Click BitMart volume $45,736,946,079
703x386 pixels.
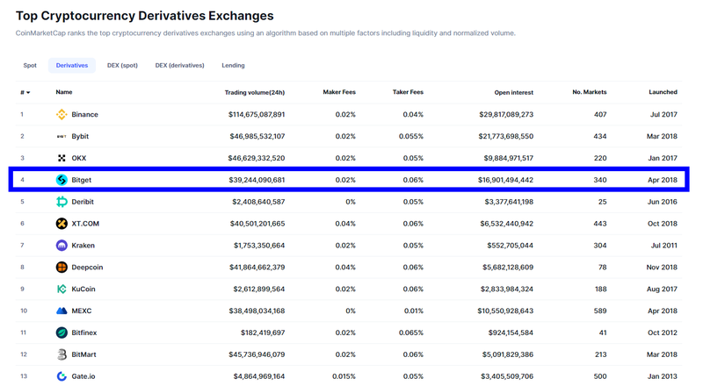pos(257,354)
